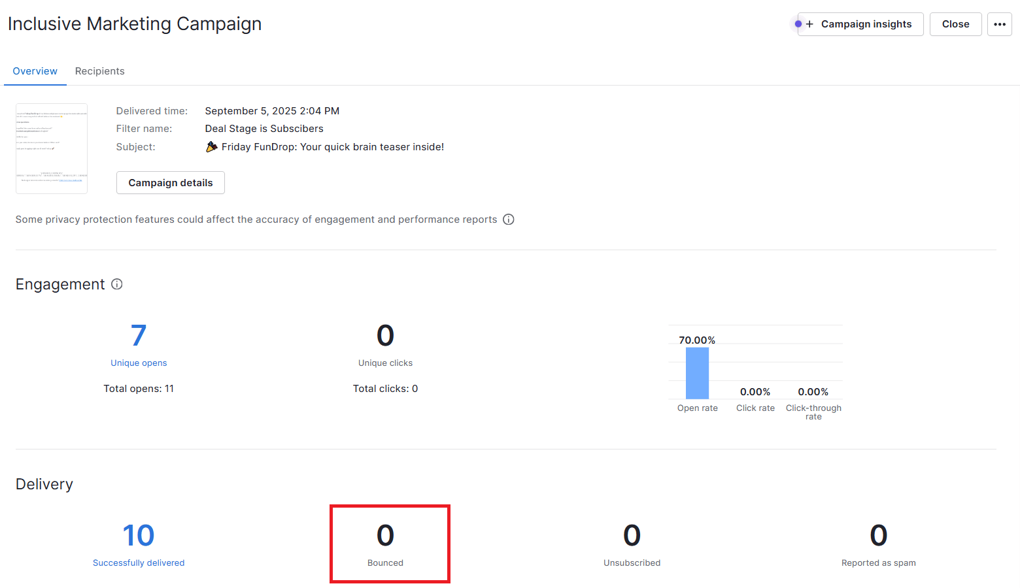Click the Engagement section info icon

pos(116,284)
